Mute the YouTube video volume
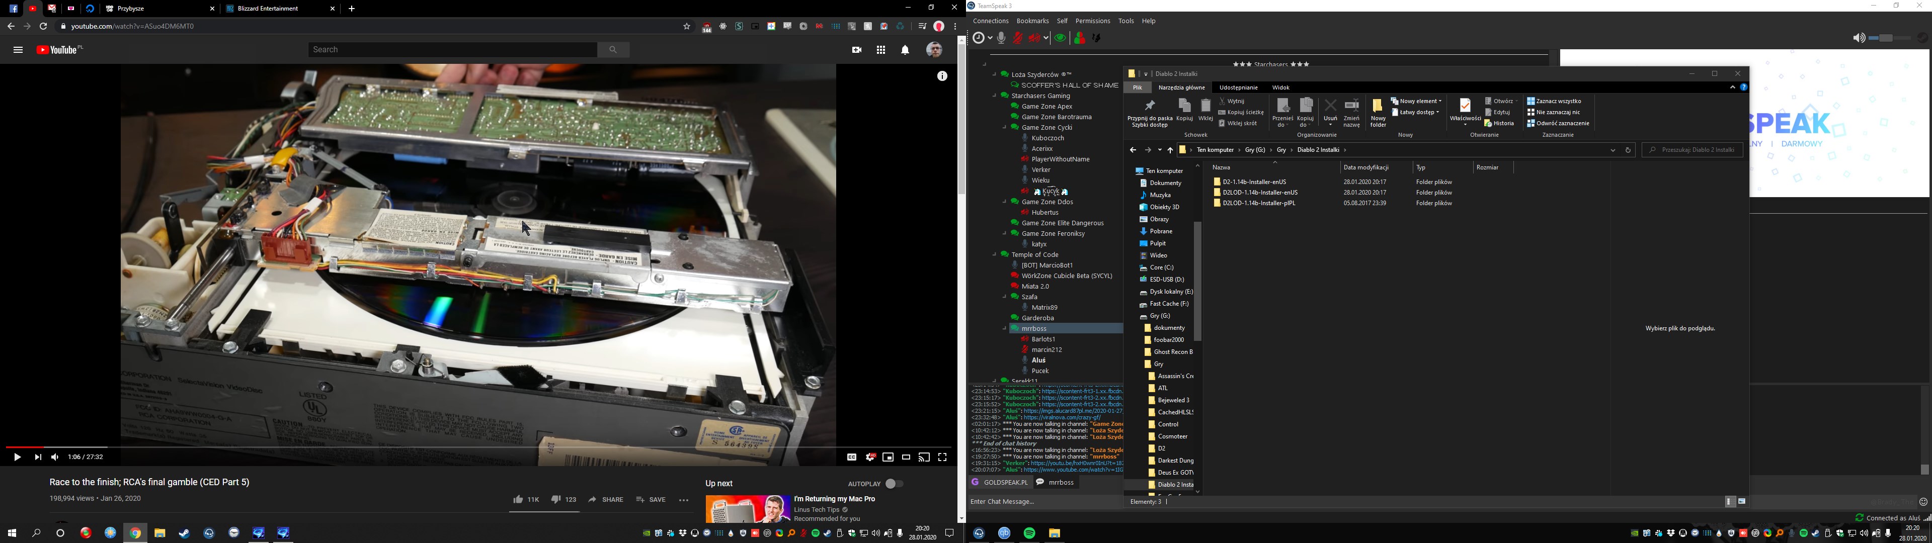Viewport: 1932px width, 543px height. (x=55, y=457)
